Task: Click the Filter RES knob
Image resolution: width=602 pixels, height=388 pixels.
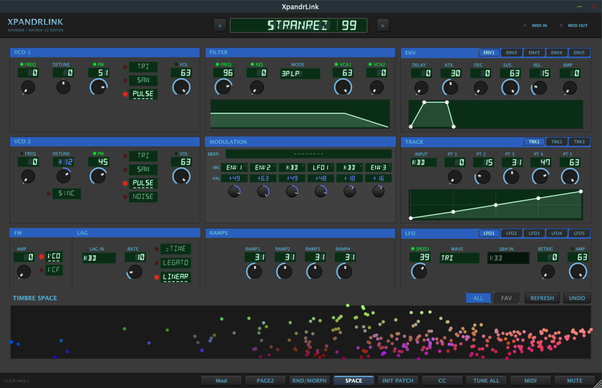Action: click(x=257, y=87)
